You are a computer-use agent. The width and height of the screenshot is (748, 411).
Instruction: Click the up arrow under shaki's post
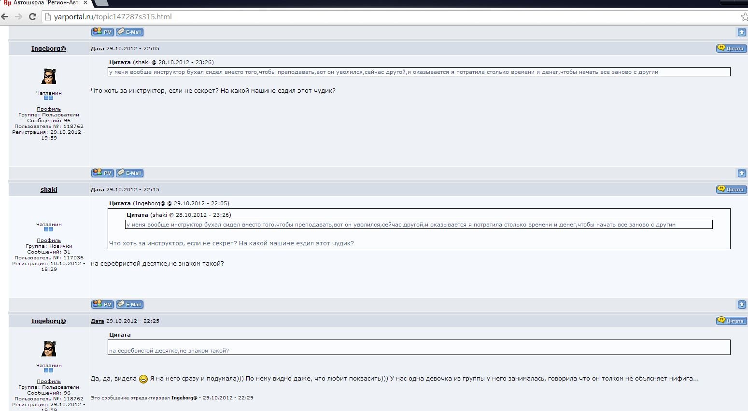pos(742,304)
